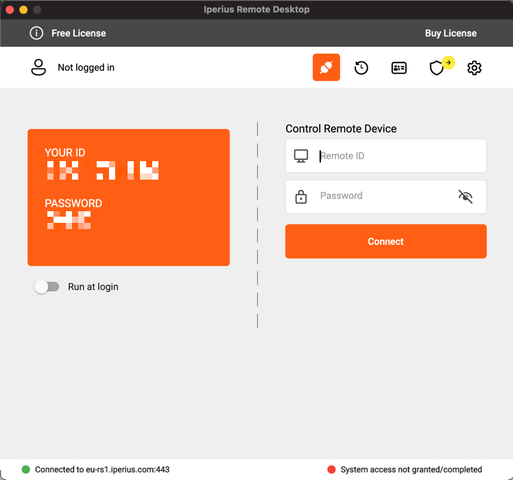This screenshot has height=480, width=513.
Task: Toggle password visibility eye icon
Action: (x=465, y=196)
